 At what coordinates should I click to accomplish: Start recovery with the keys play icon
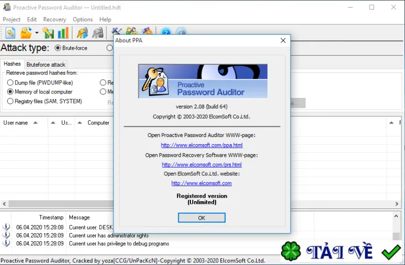coord(83,33)
